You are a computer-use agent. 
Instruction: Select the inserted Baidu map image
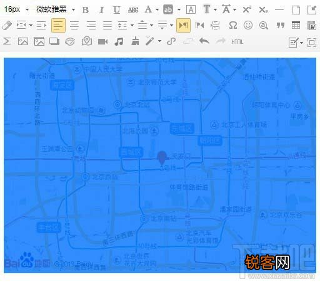[x=160, y=165]
